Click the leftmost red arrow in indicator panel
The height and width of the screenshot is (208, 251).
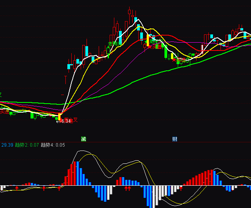[x=17, y=188]
